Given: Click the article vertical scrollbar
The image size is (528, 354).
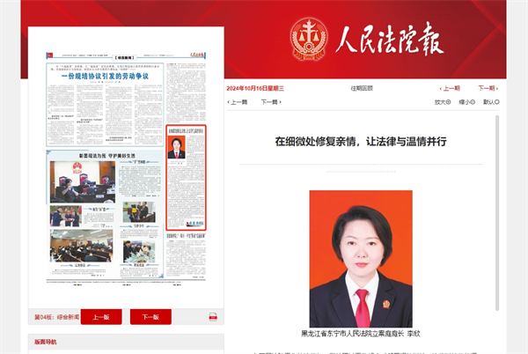Looking at the screenshot, I should (497, 213).
